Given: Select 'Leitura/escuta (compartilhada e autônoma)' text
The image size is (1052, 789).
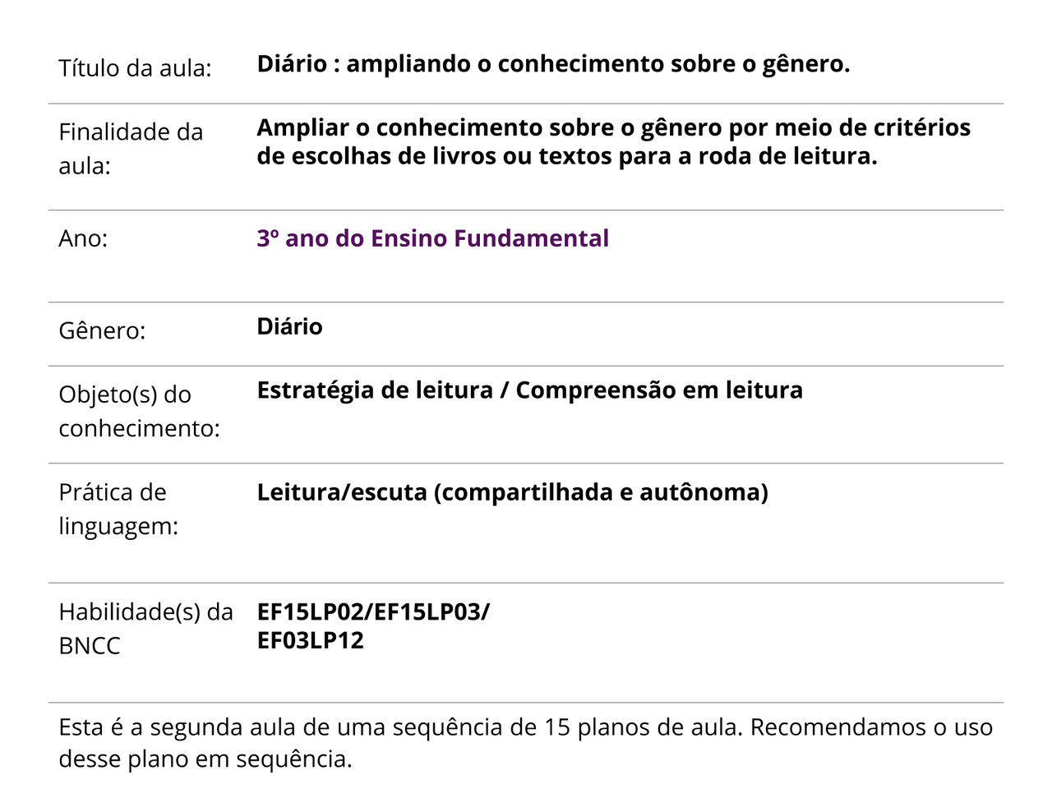Looking at the screenshot, I should coord(513,492).
